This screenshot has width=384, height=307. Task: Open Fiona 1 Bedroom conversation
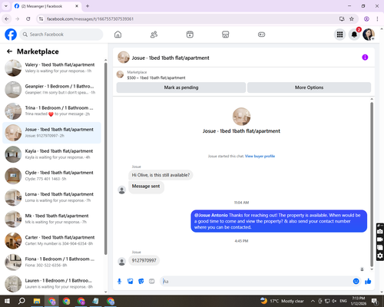[52, 262]
